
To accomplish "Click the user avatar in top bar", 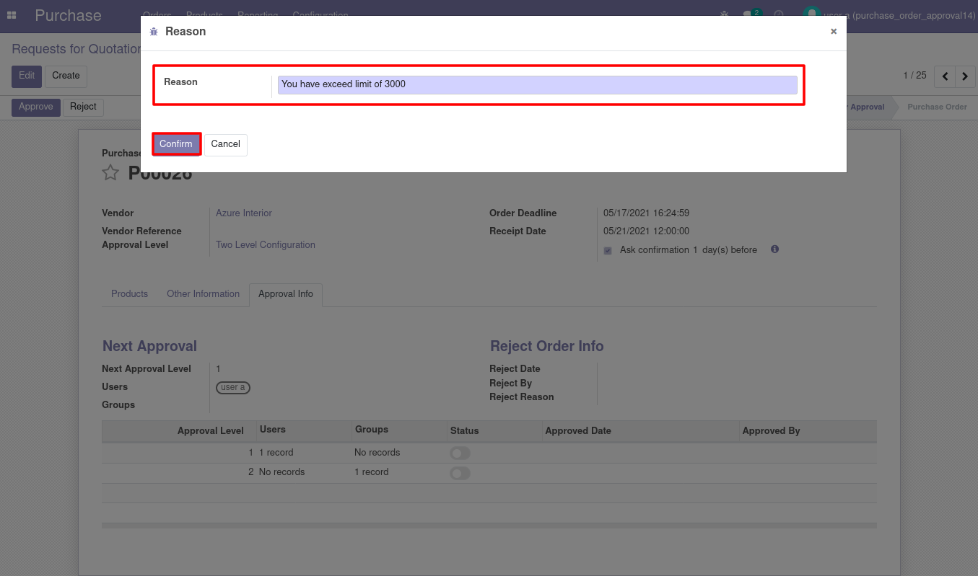I will 812,14.
